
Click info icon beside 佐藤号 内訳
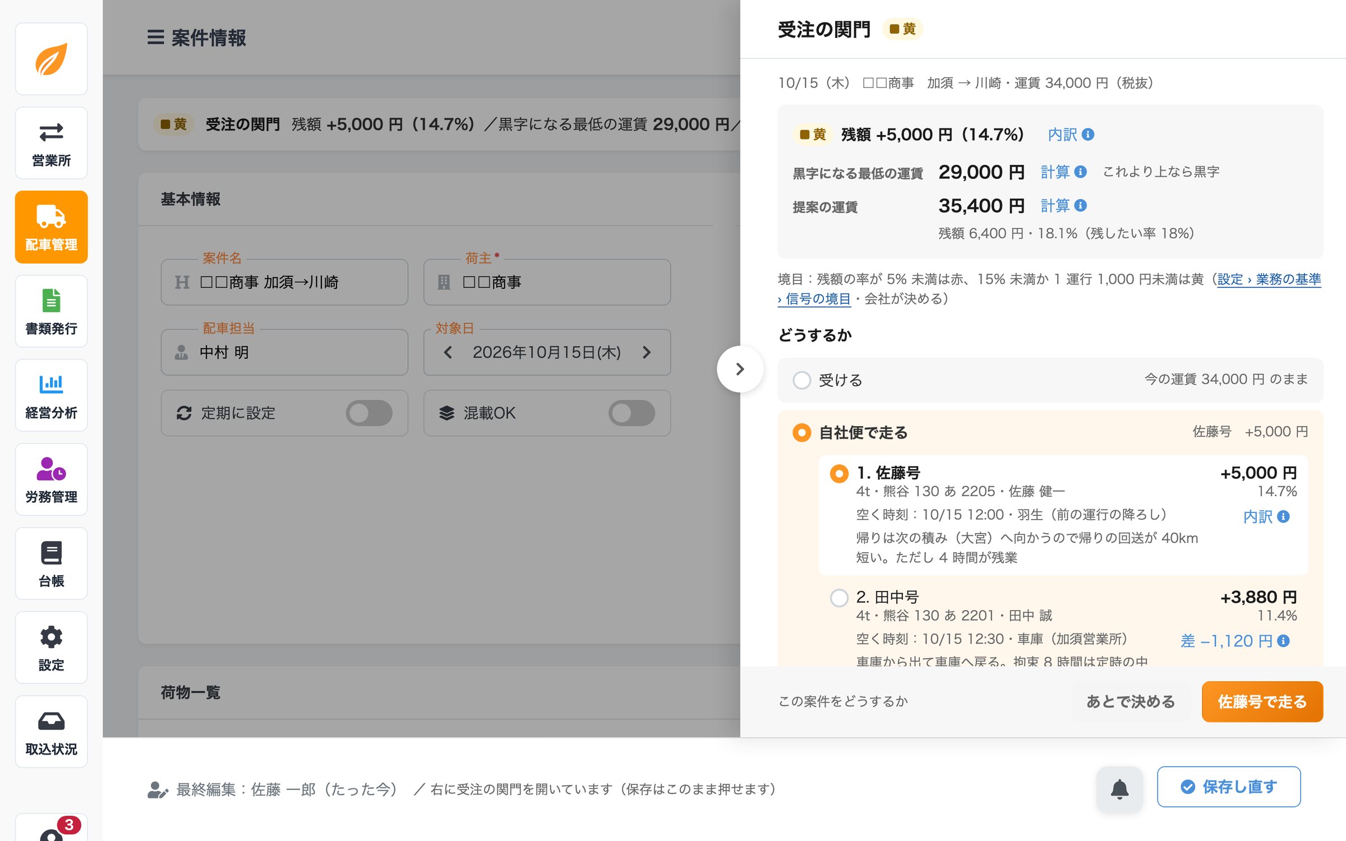[1283, 516]
